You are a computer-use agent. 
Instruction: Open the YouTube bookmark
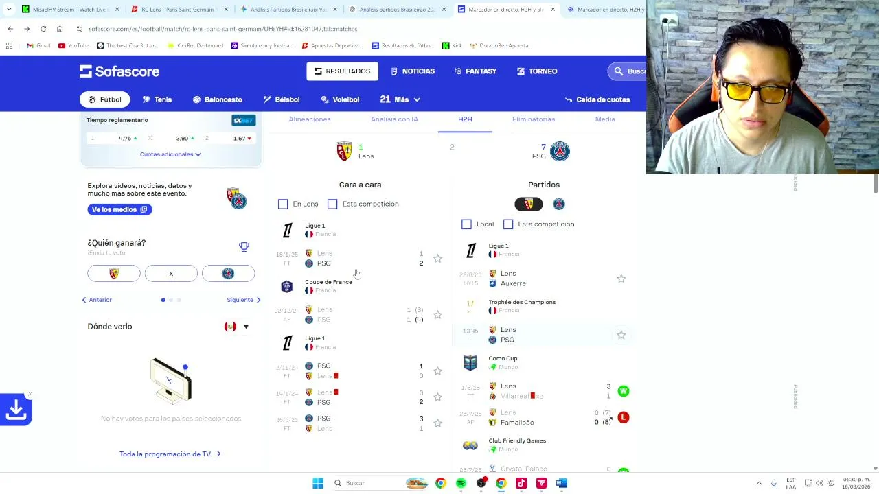73,45
